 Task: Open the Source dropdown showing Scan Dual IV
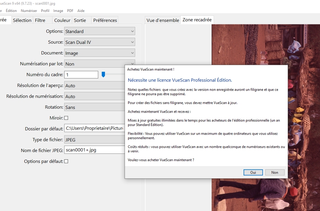[100, 42]
